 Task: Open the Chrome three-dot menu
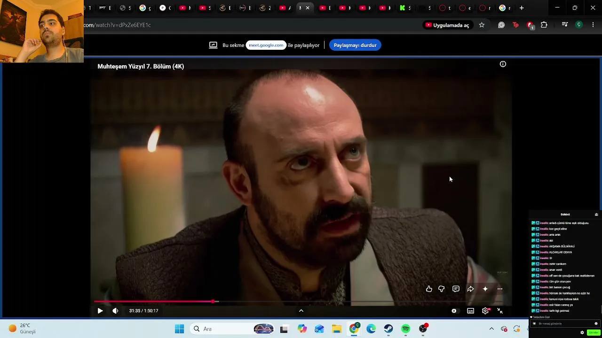point(593,25)
